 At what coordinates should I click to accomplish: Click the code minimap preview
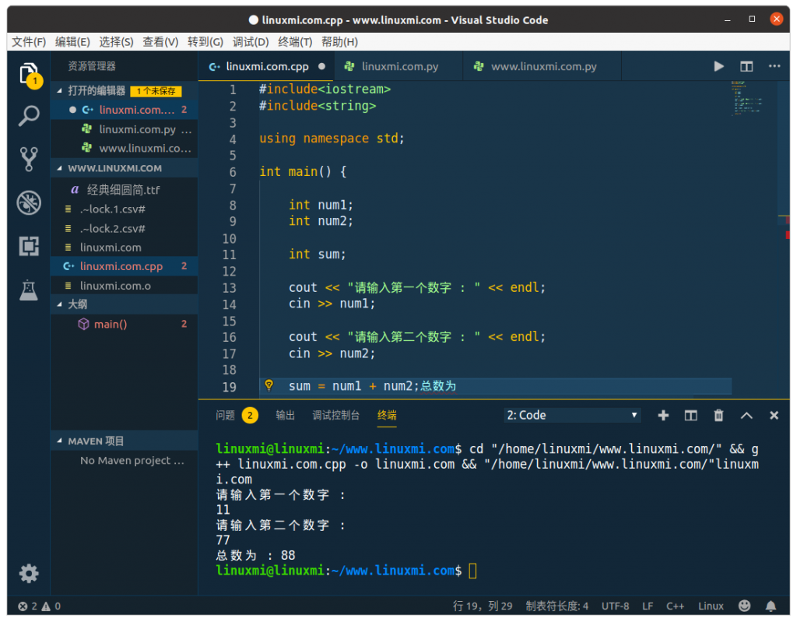pos(746,97)
